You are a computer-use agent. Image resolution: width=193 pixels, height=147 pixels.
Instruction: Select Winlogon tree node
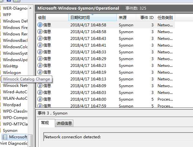point(12,72)
